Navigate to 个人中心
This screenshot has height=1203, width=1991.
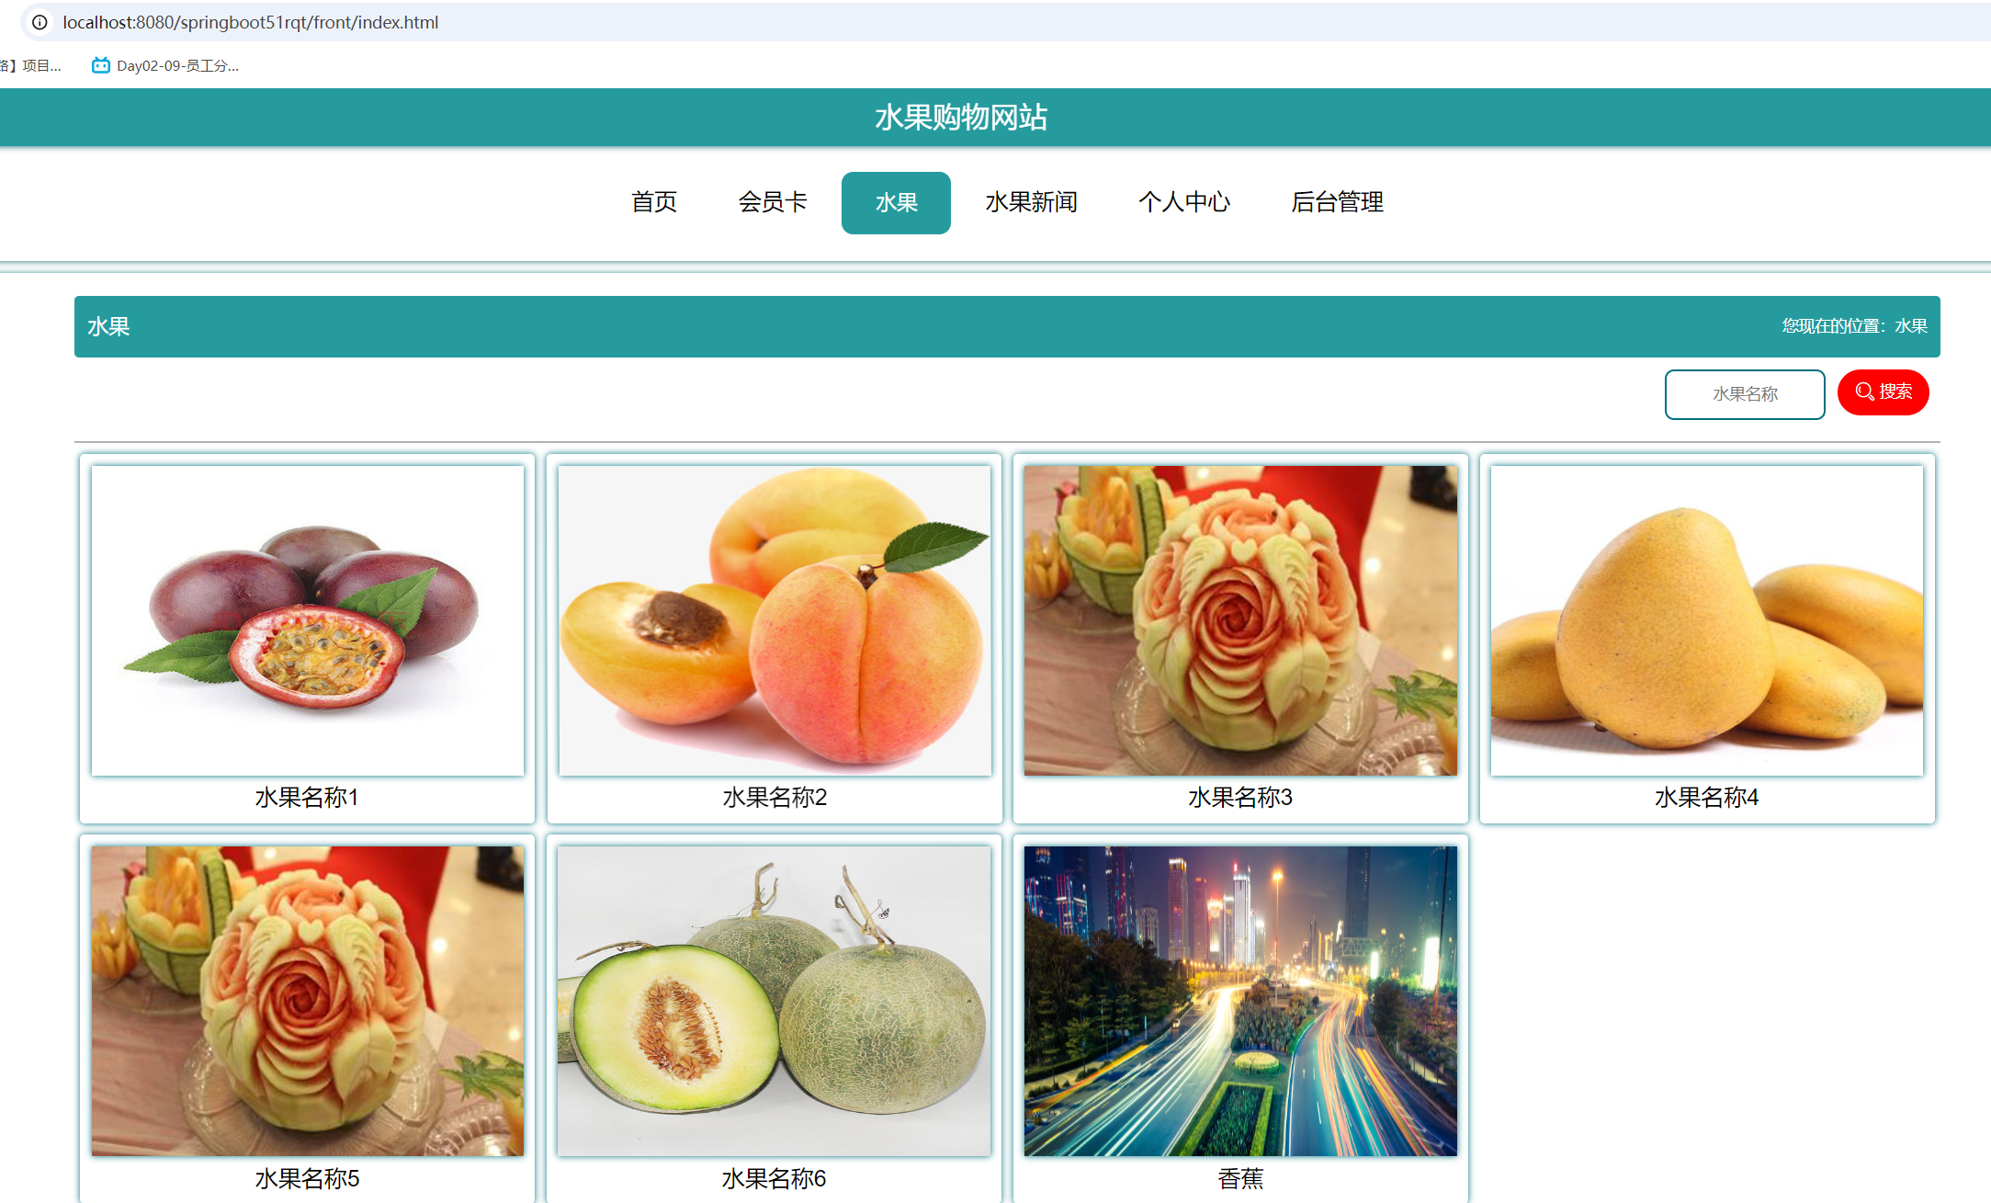[1183, 202]
